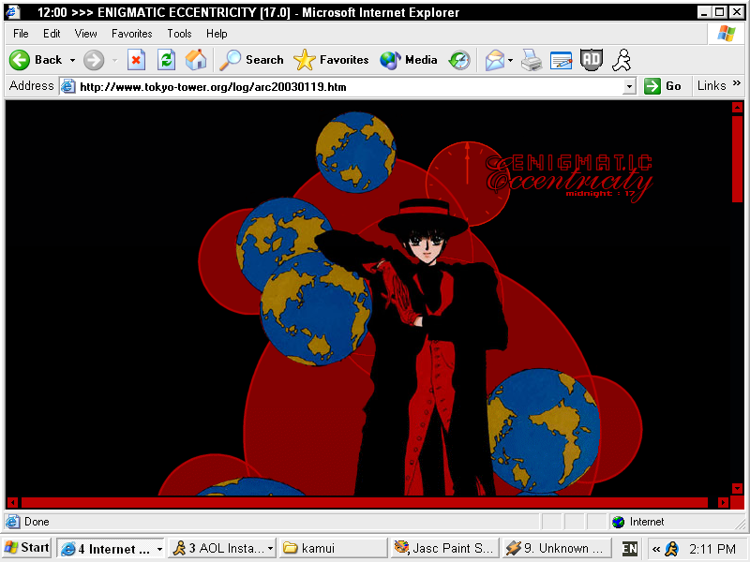This screenshot has width=750, height=562.
Task: Go to Home page via house icon
Action: [196, 60]
